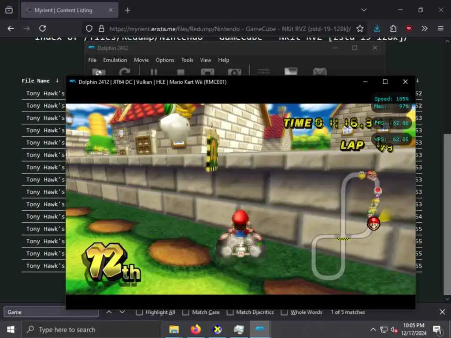
Task: Open clock and date flyout
Action: [414, 329]
